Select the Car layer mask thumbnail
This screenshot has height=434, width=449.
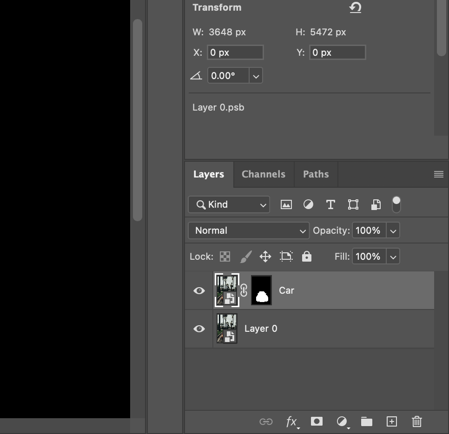click(x=261, y=290)
